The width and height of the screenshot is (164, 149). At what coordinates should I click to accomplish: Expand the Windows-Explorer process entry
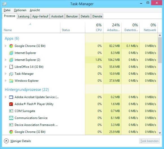[6, 81]
